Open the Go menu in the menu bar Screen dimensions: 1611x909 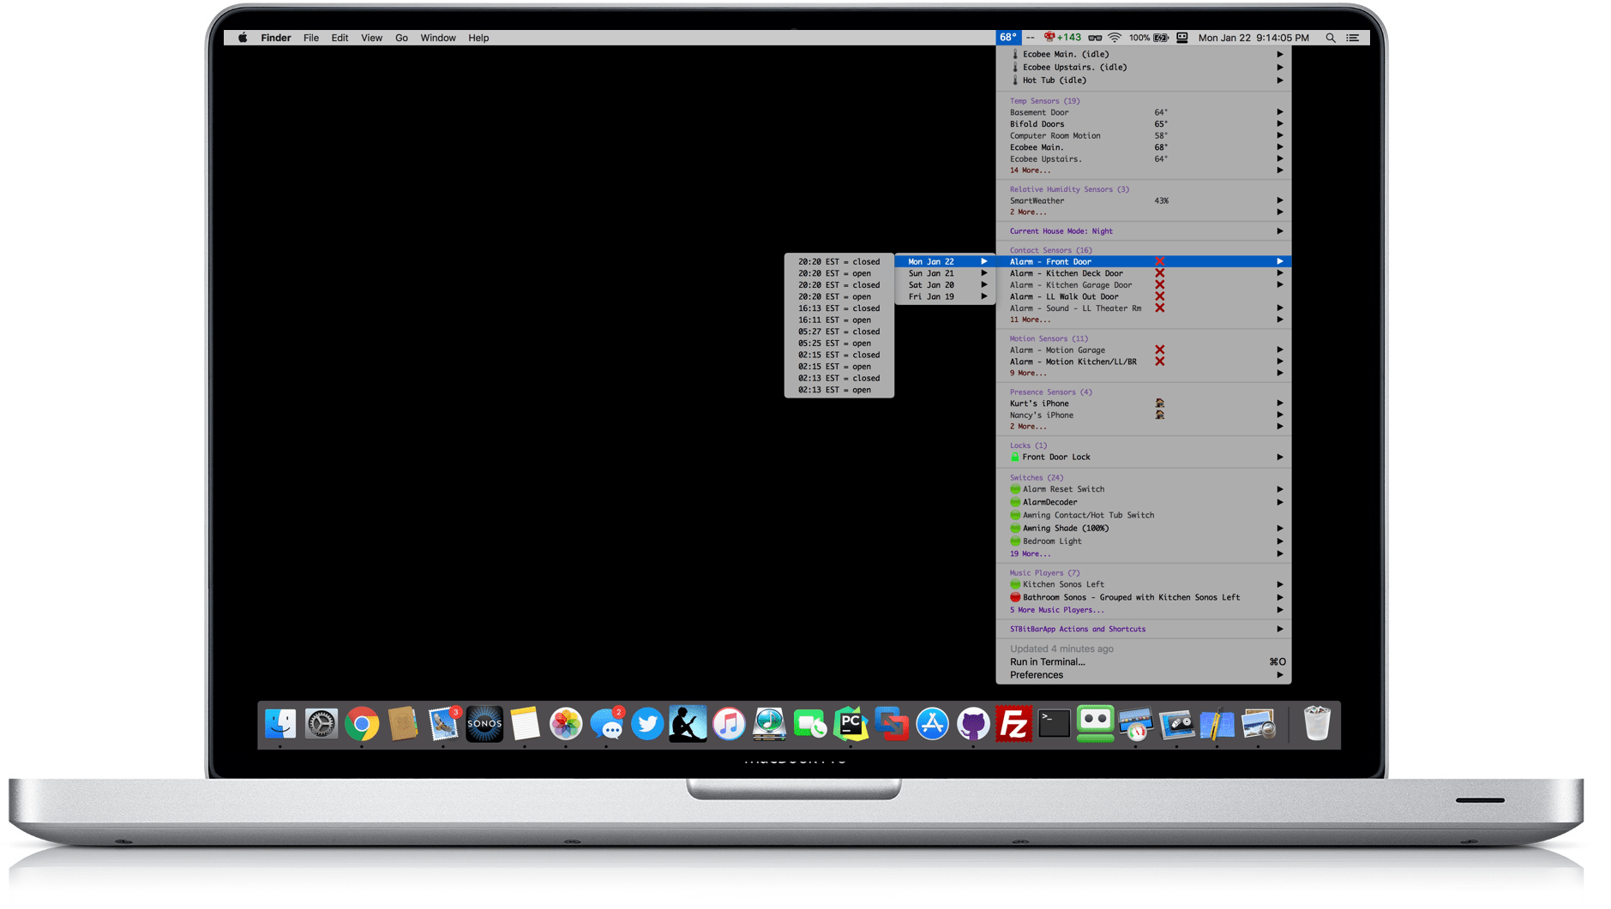tap(400, 37)
